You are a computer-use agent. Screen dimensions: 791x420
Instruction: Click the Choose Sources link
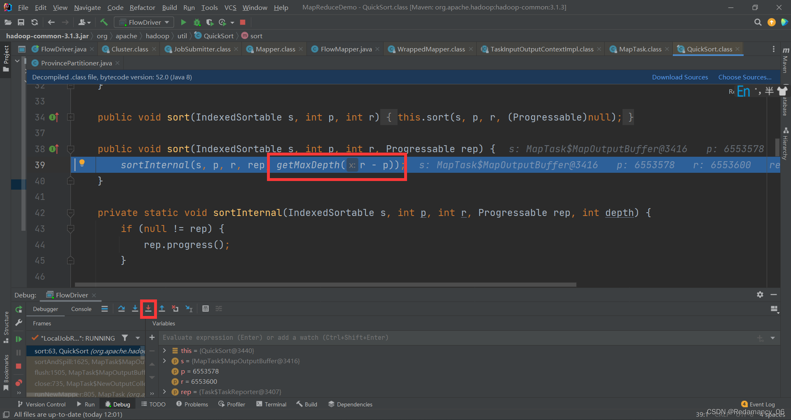click(745, 77)
